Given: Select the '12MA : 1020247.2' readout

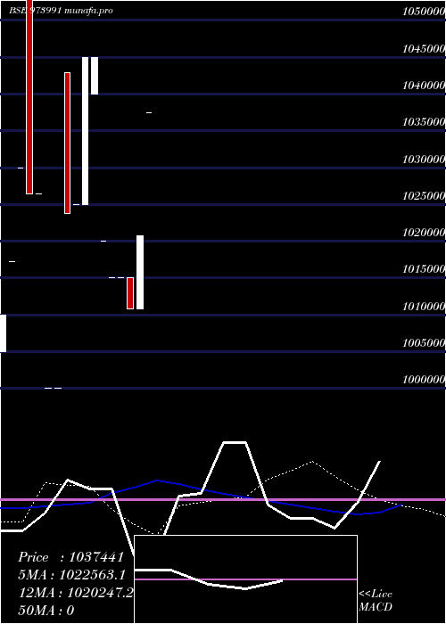Looking at the screenshot, I should tap(76, 593).
